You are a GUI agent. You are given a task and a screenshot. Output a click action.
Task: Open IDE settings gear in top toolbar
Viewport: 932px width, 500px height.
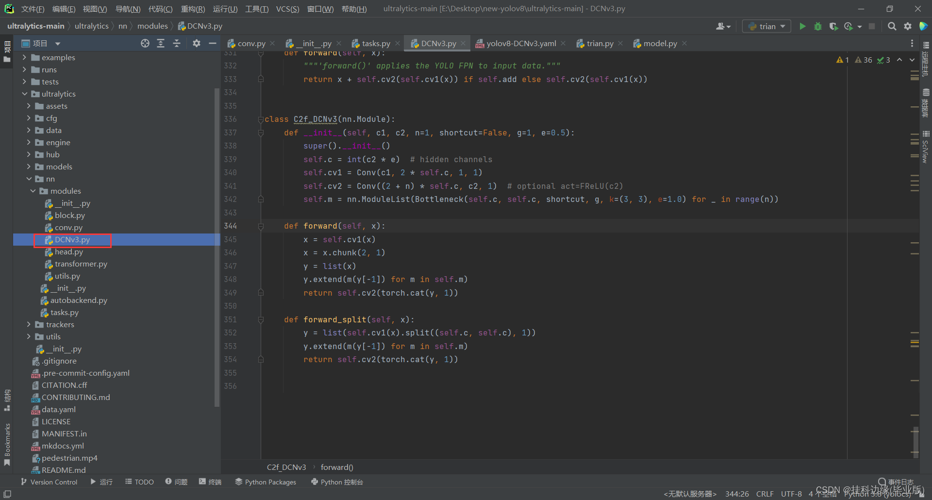(x=907, y=26)
